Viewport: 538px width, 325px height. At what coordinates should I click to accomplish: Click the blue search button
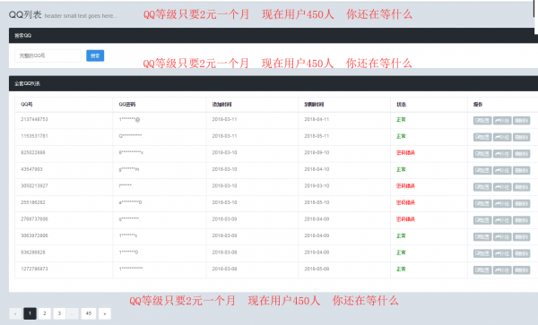pyautogui.click(x=95, y=56)
